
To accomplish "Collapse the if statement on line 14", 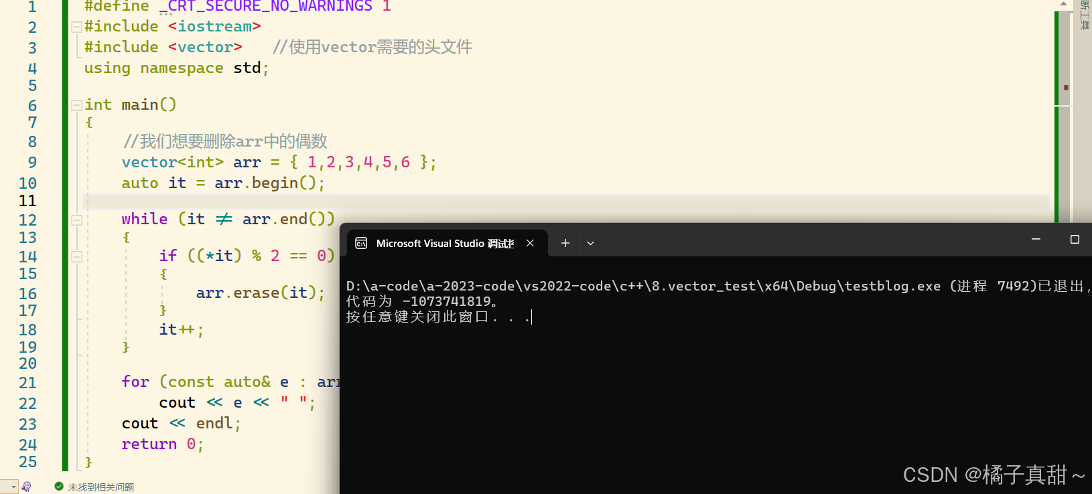I will (x=76, y=256).
